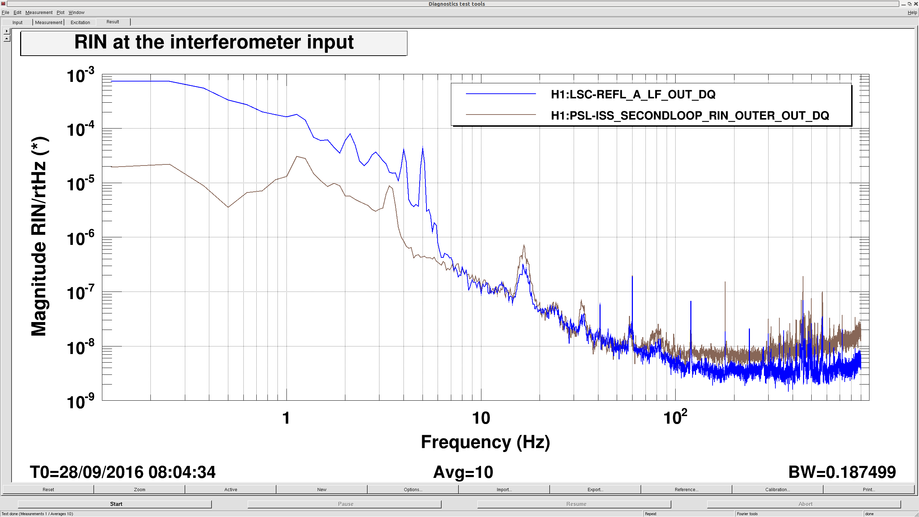Click the Reset plot button

[x=48, y=490]
